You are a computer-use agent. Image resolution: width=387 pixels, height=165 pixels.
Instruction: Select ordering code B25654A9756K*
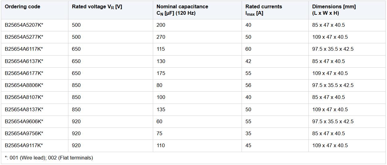[24, 133]
